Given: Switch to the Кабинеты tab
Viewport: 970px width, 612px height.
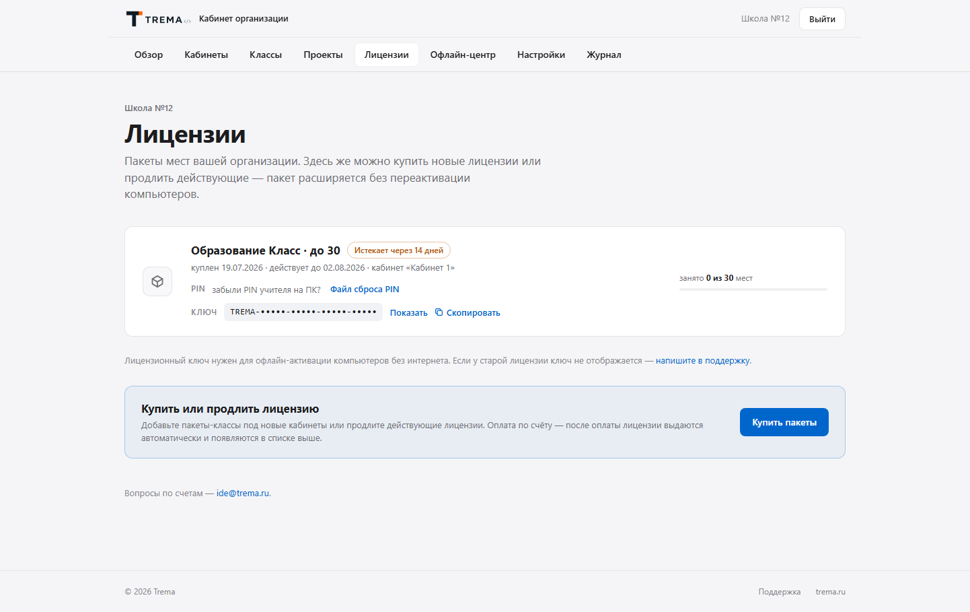Looking at the screenshot, I should (x=207, y=55).
